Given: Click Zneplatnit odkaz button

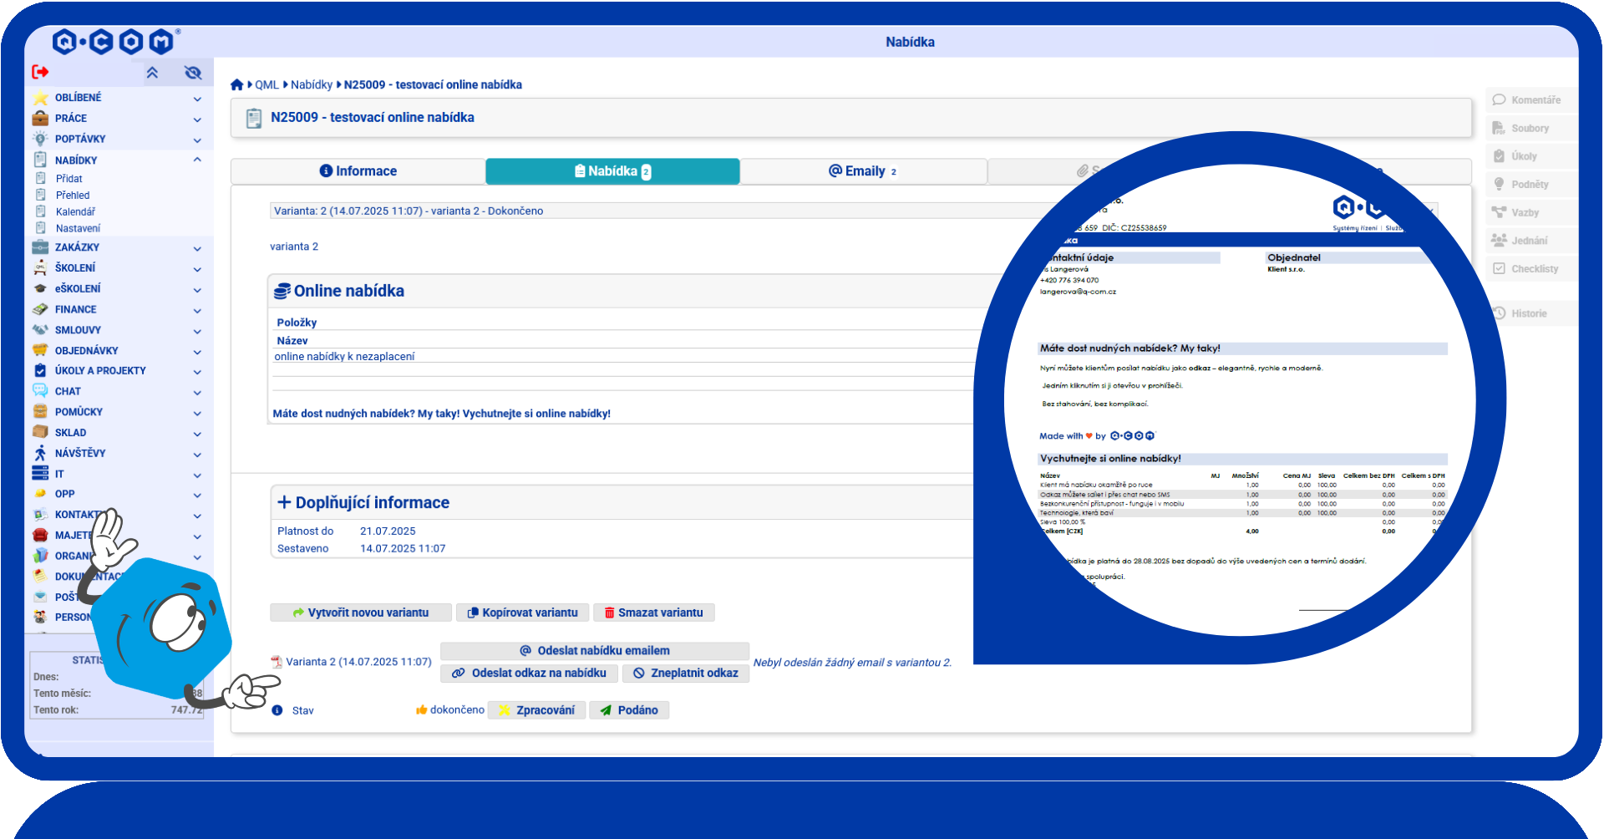Looking at the screenshot, I should point(686,674).
